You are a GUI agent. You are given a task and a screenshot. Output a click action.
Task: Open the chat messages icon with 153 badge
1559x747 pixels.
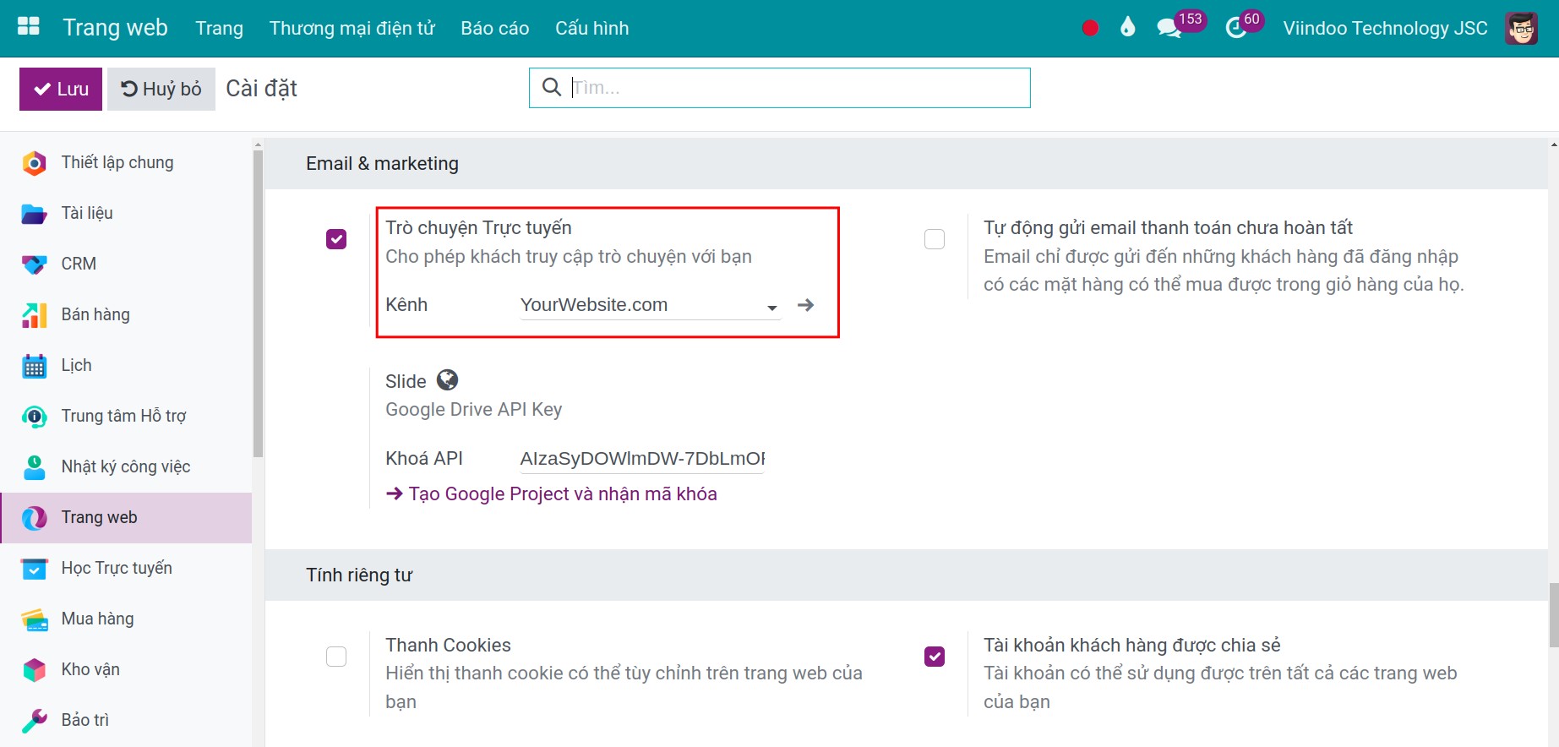pos(1169,29)
